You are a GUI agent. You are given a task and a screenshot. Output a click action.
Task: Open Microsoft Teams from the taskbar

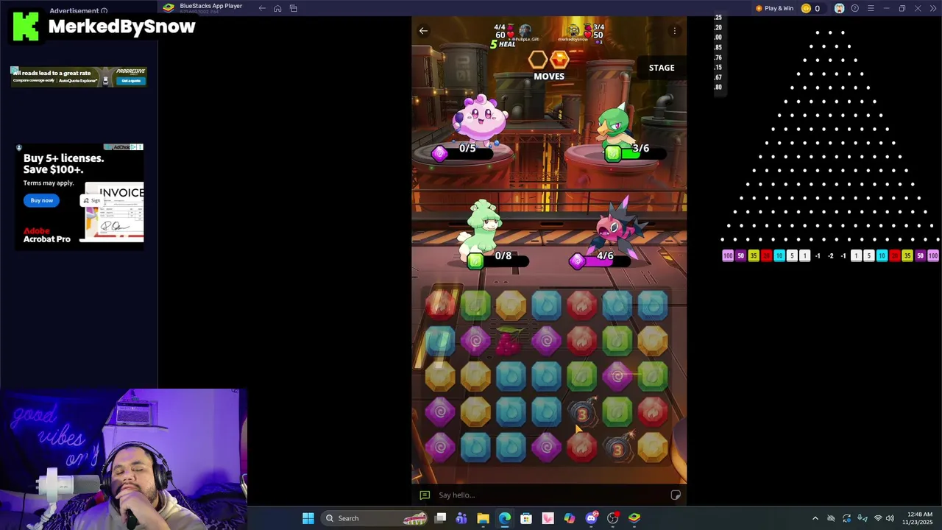461,518
